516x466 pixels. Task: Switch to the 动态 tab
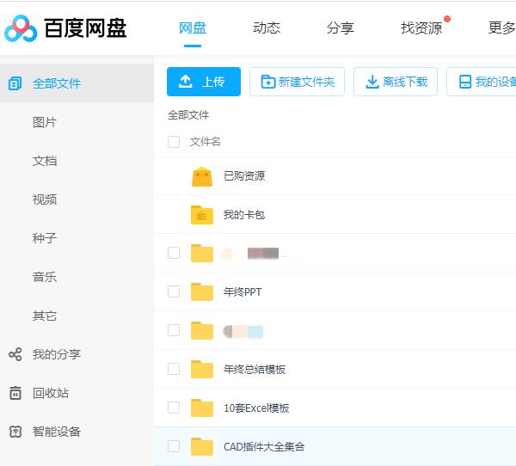(x=267, y=28)
